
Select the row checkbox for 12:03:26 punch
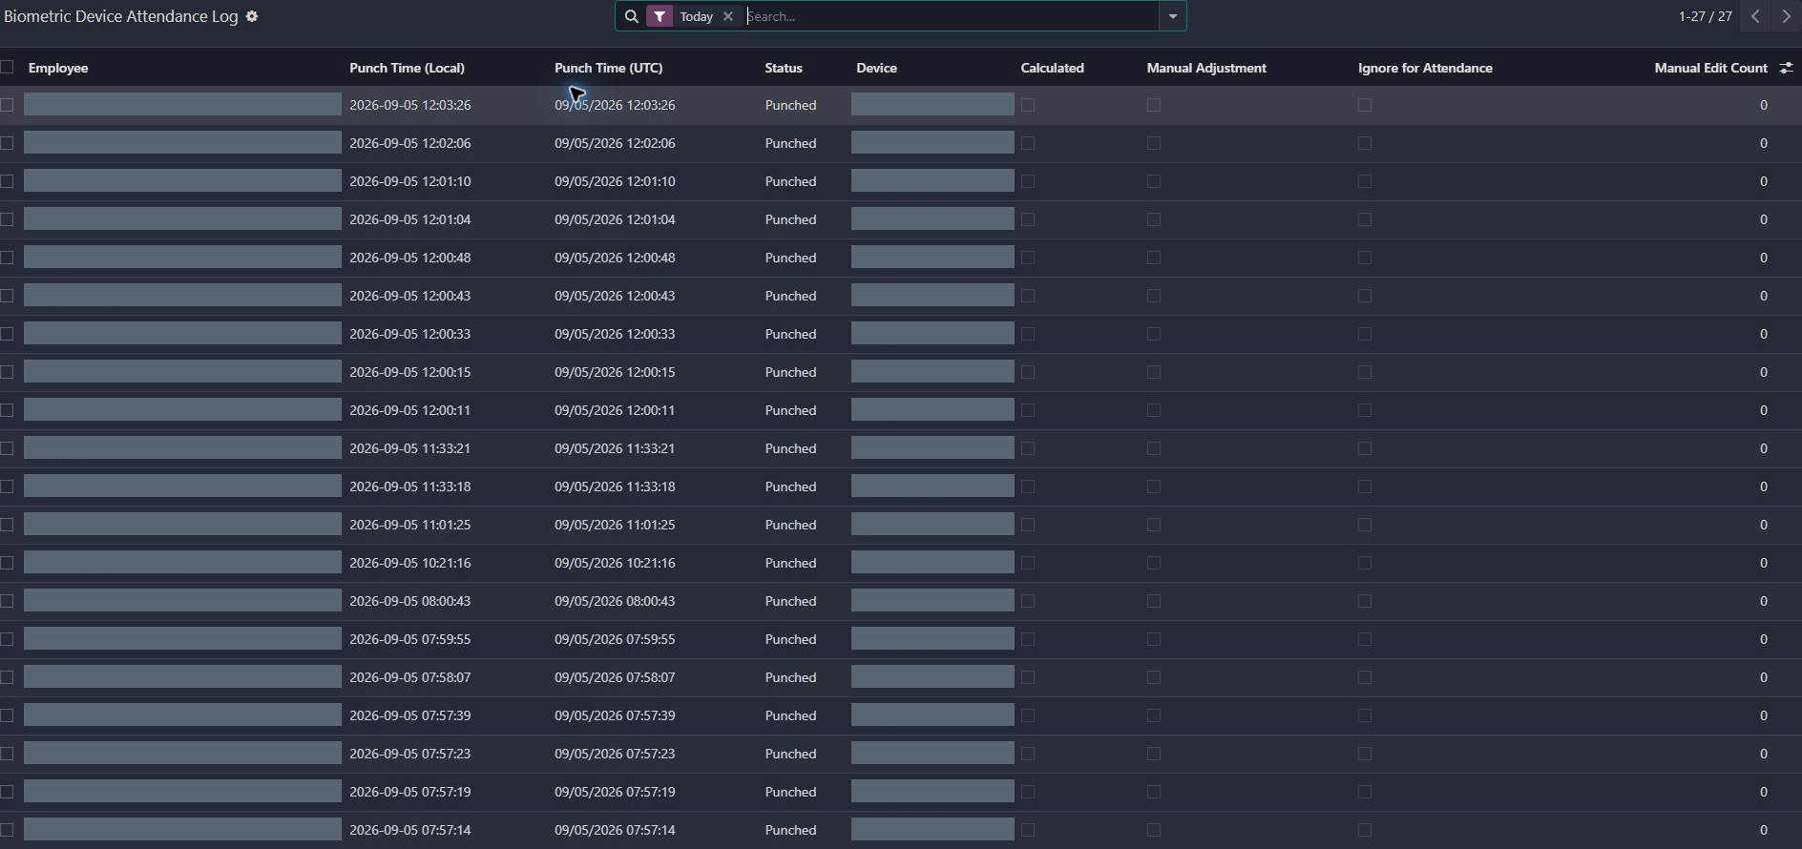point(8,105)
